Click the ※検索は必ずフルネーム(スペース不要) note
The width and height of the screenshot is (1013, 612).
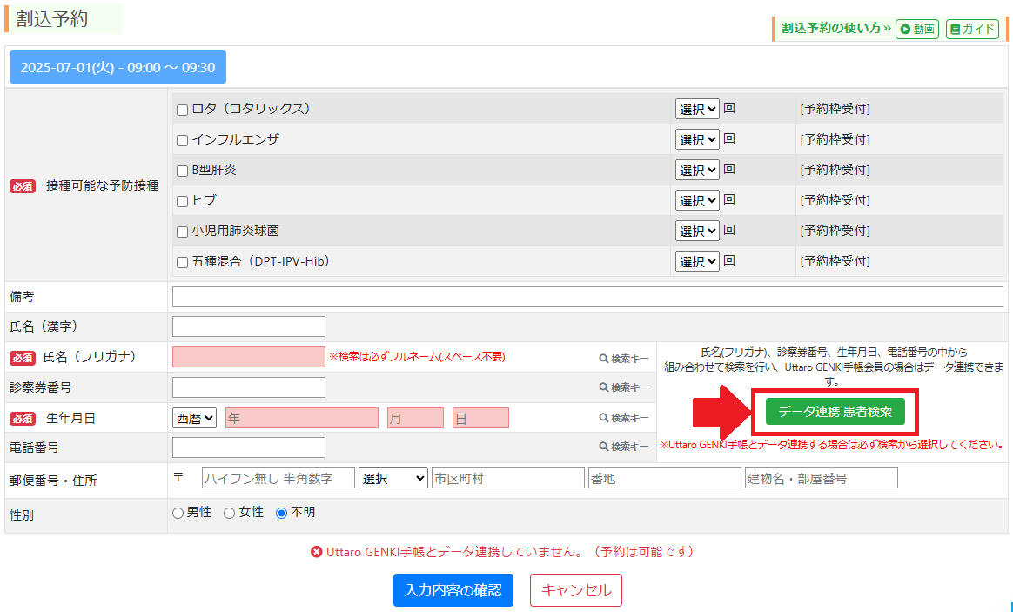click(x=417, y=357)
